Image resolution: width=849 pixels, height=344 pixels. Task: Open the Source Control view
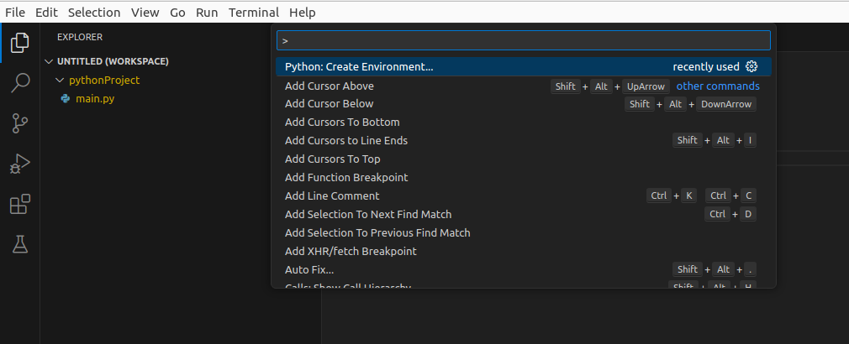(x=19, y=123)
